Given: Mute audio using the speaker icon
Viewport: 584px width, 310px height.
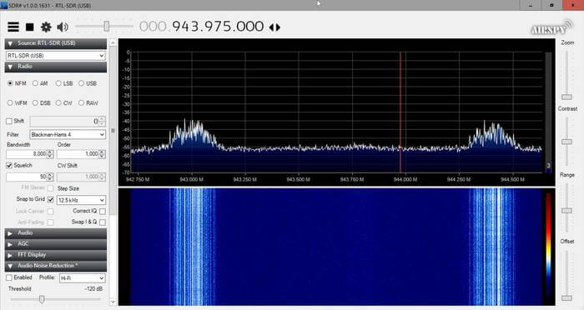Looking at the screenshot, I should pyautogui.click(x=63, y=27).
